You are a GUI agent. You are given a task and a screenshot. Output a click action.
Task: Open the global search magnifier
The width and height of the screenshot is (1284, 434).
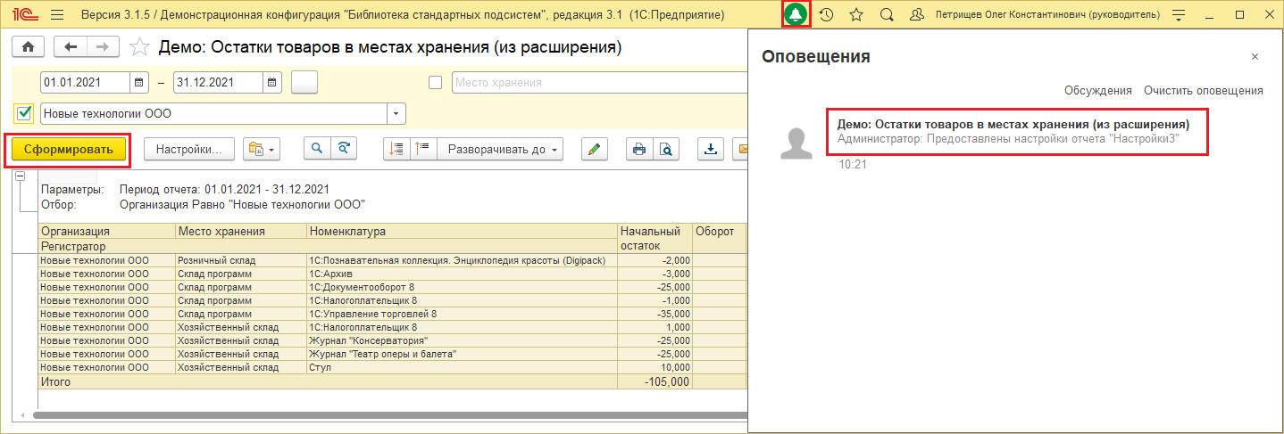887,15
